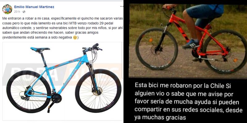Screen dimensions: 247x123
Task: Open the blue Venzo bike photo
Action: pos(62,81)
